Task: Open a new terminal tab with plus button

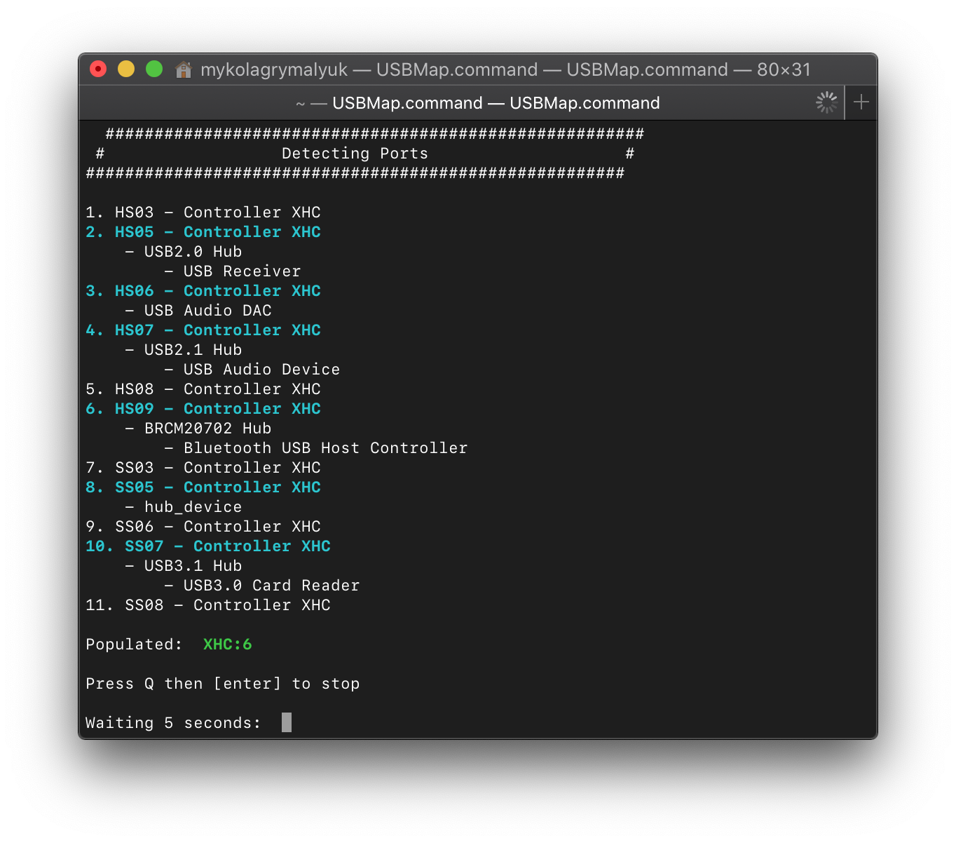Action: [x=861, y=102]
